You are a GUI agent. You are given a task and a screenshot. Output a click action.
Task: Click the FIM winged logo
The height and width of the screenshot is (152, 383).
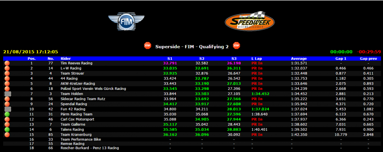click(126, 22)
